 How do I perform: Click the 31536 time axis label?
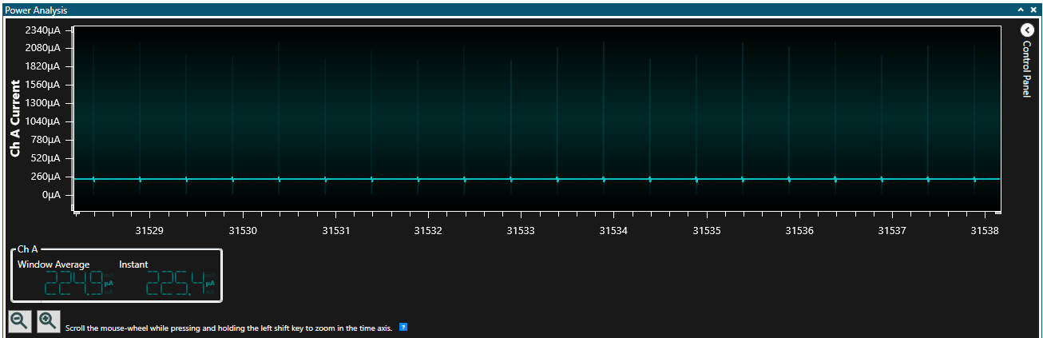point(799,230)
